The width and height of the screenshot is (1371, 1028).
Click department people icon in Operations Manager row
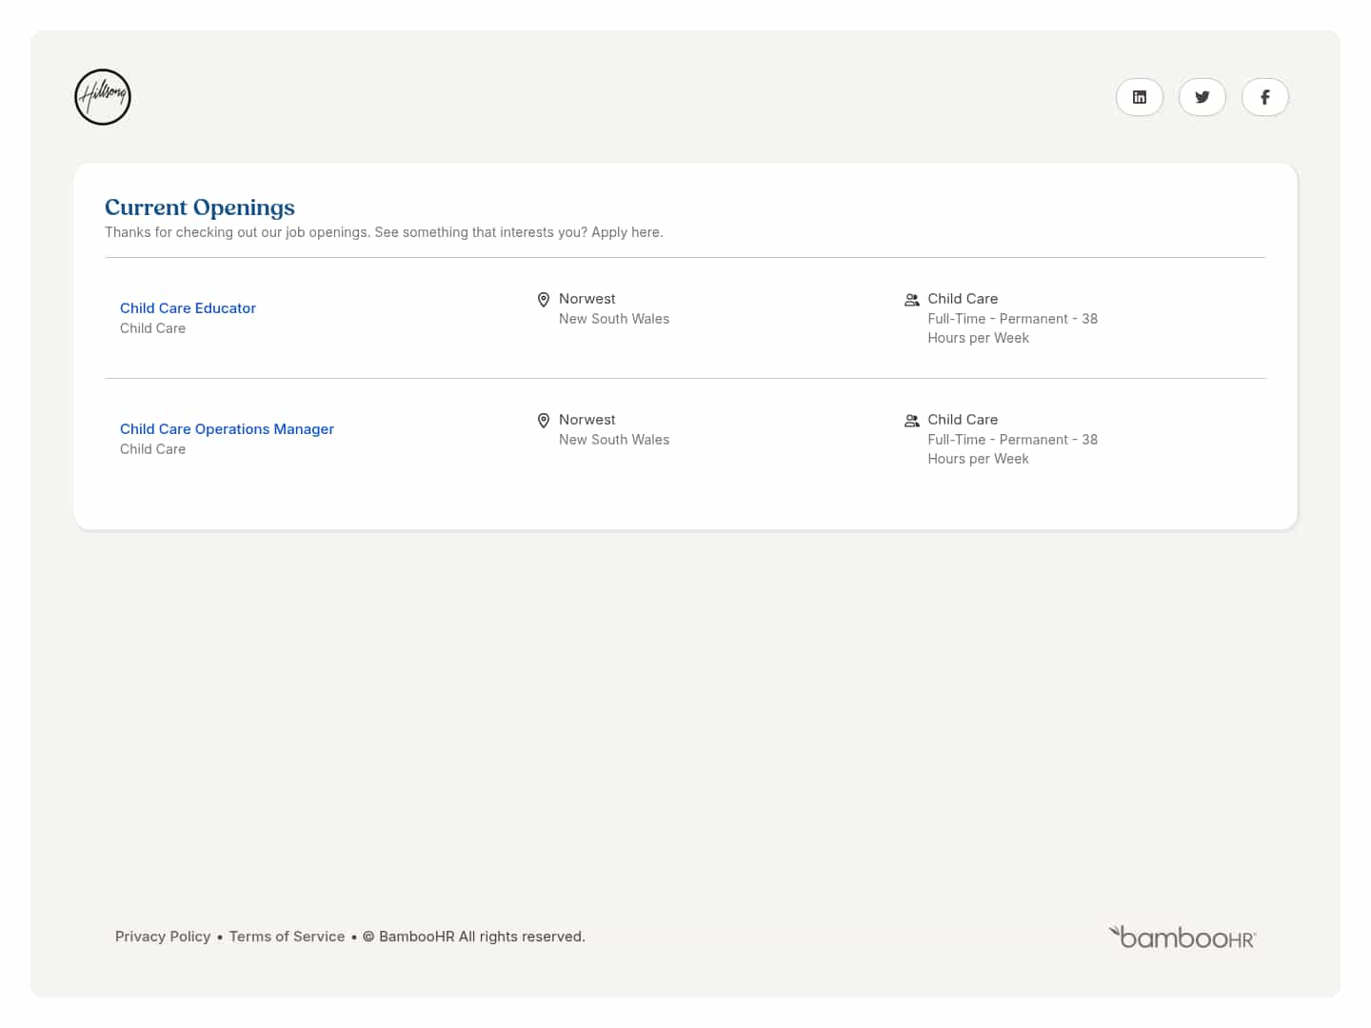(911, 421)
